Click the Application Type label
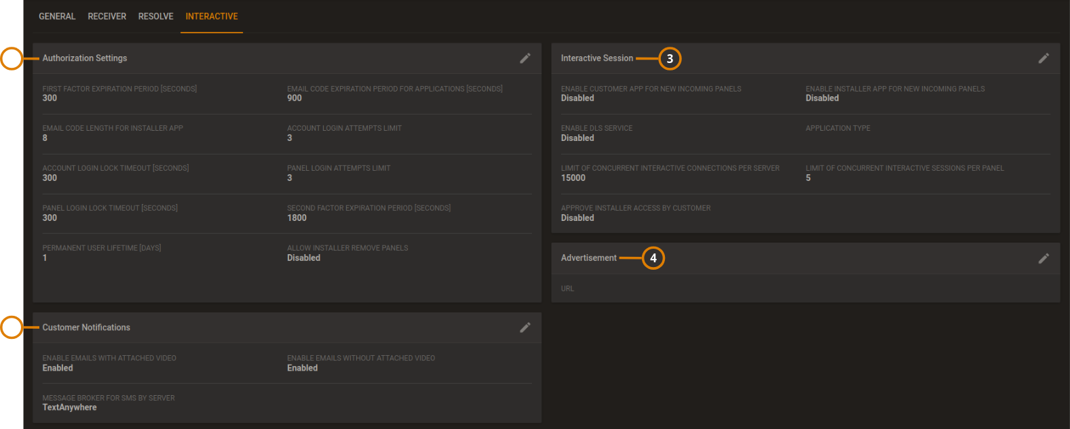Image resolution: width=1070 pixels, height=429 pixels. click(838, 128)
